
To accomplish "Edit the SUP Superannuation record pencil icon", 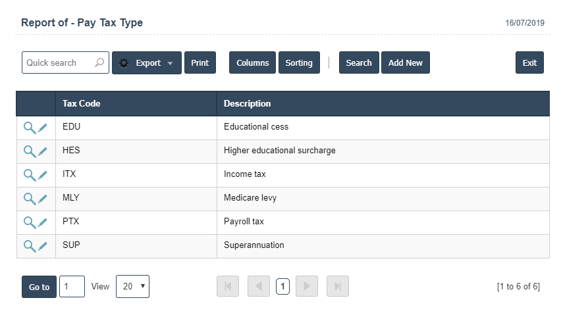I will pos(43,246).
